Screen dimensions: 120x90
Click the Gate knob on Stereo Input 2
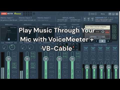[31, 47]
